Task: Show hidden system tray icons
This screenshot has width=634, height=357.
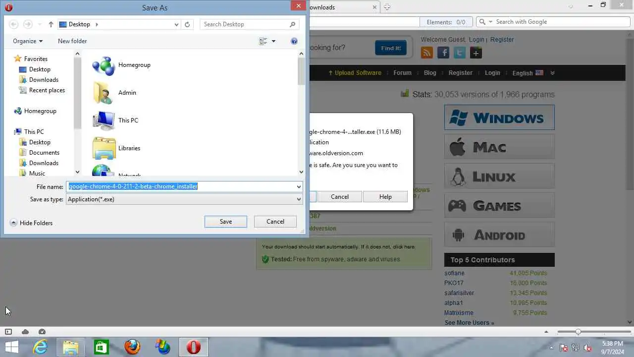Action: click(x=551, y=348)
